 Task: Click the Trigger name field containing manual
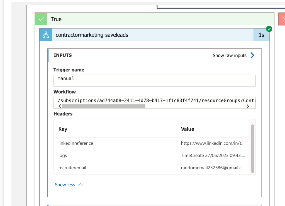point(155,80)
